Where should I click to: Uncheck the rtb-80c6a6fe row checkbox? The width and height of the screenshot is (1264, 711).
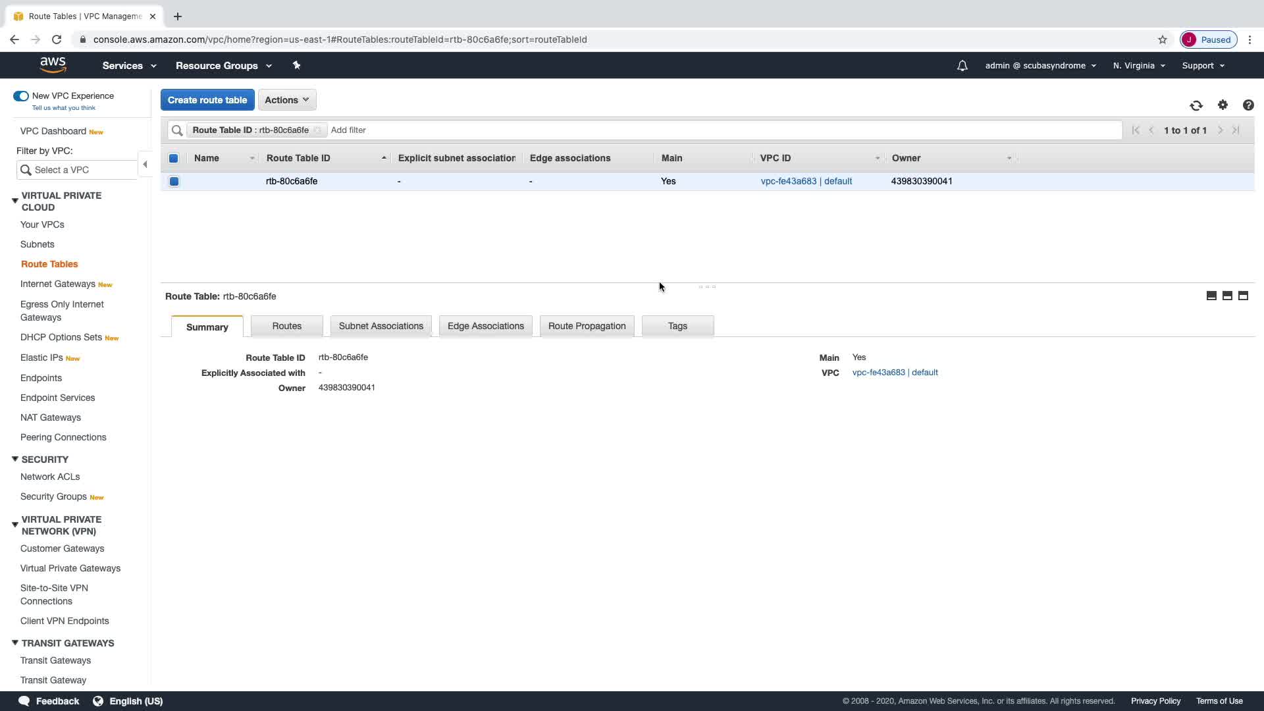(x=174, y=181)
